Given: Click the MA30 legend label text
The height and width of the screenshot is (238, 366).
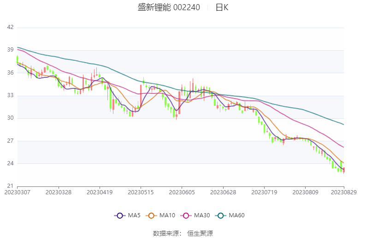Looking at the screenshot, I should pyautogui.click(x=202, y=215).
